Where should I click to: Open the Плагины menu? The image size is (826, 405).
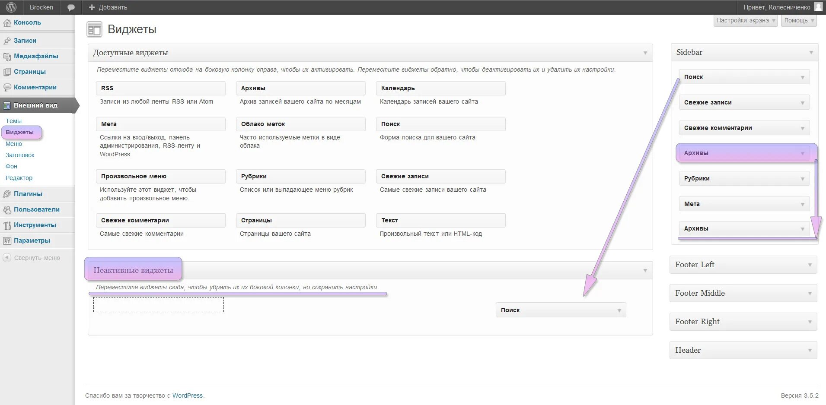pos(28,194)
